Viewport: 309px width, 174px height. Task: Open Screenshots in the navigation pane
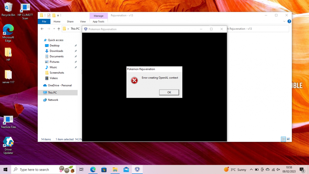pos(57,73)
